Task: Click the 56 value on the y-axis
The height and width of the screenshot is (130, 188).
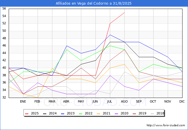Action: tap(4, 9)
